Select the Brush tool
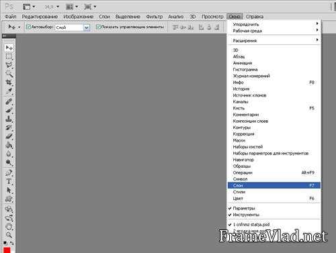This screenshot has height=253, width=336. pyautogui.click(x=9, y=110)
